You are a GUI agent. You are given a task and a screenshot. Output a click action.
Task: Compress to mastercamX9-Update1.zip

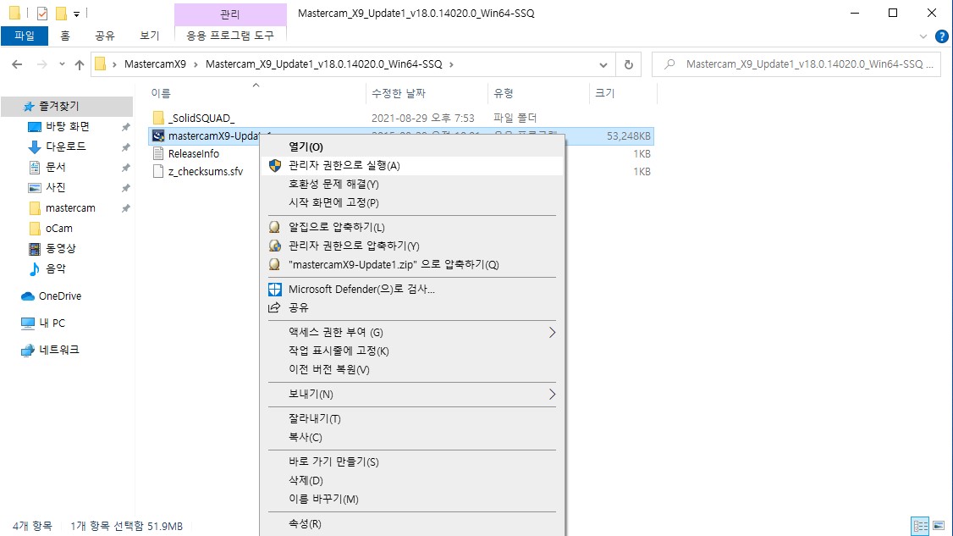[x=412, y=265]
